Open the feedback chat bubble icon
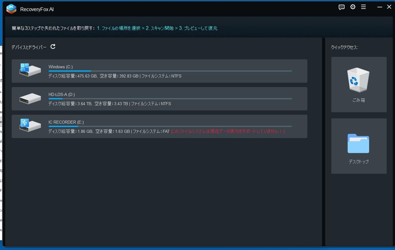This screenshot has height=250, width=395. point(342,7)
